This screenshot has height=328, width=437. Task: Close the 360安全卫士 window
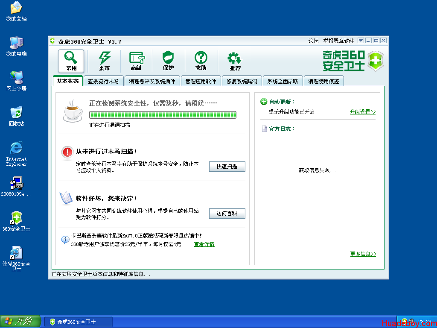coord(384,41)
